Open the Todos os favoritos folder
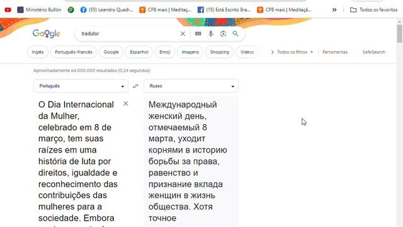 [373, 10]
